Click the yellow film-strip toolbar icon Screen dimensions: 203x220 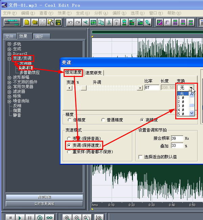[58, 22]
